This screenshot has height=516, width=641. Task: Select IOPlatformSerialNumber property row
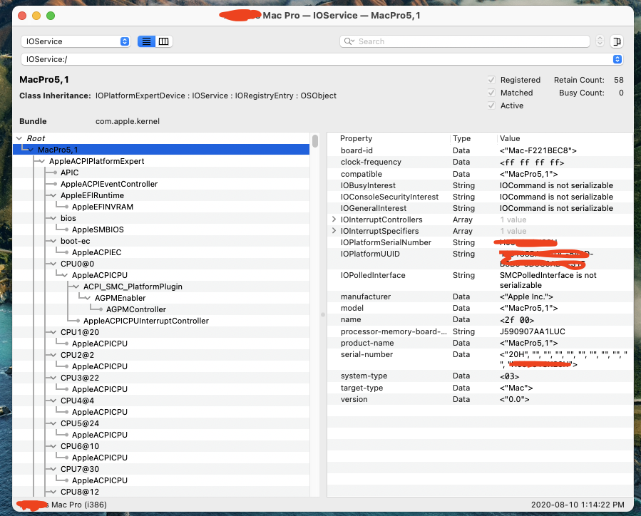click(481, 242)
